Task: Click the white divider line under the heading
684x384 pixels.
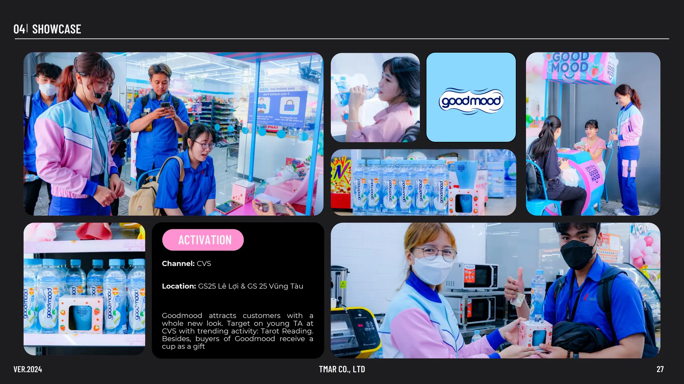Action: [x=342, y=39]
